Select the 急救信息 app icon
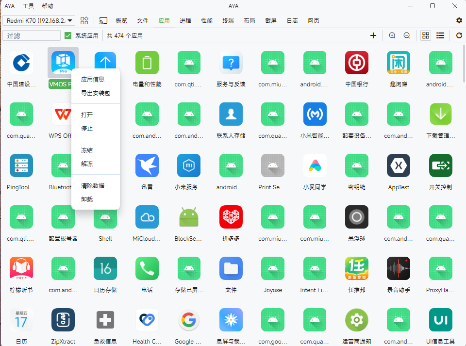The height and width of the screenshot is (346, 466). coord(105,320)
